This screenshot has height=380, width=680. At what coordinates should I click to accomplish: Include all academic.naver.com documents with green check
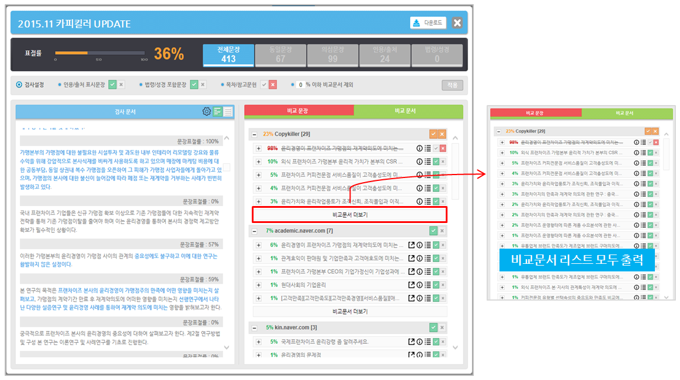pos(433,231)
